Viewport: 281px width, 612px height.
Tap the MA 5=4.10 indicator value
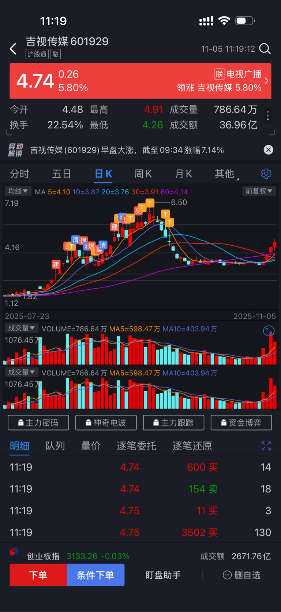click(x=59, y=192)
